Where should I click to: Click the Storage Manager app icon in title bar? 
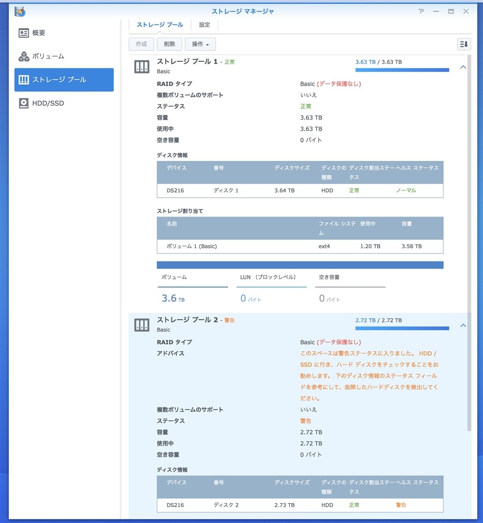[x=20, y=12]
